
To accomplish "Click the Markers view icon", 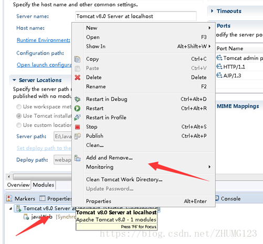I will click(x=9, y=198).
